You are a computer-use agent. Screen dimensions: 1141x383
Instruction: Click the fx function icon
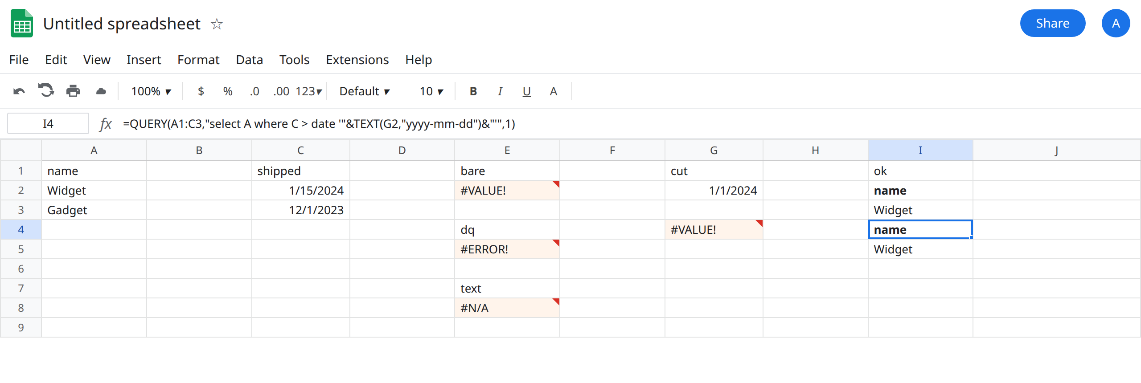click(x=106, y=124)
